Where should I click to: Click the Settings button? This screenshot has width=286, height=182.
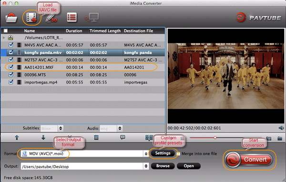point(163,153)
